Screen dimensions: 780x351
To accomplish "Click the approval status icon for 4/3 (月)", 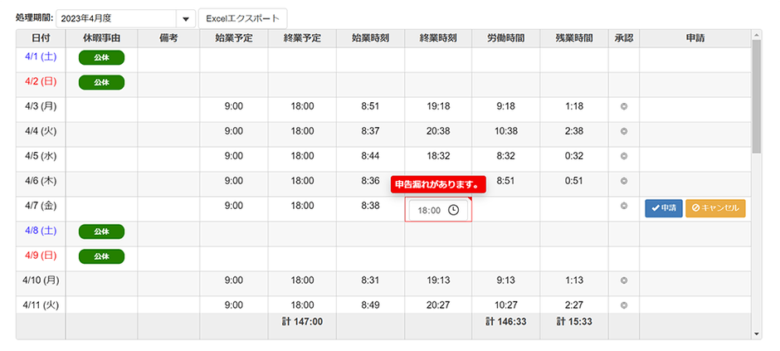I will click(x=623, y=106).
